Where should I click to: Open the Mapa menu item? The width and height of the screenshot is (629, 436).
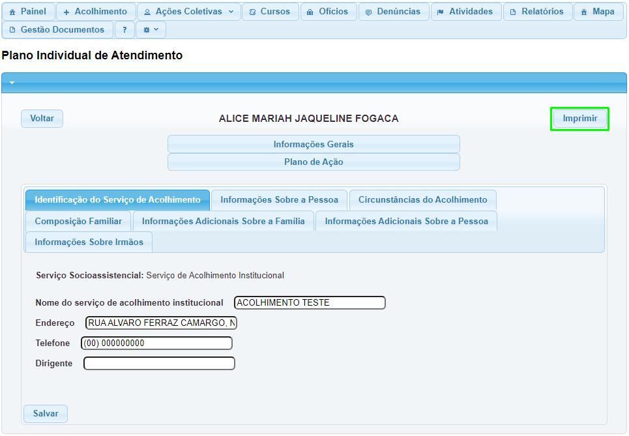pyautogui.click(x=599, y=12)
